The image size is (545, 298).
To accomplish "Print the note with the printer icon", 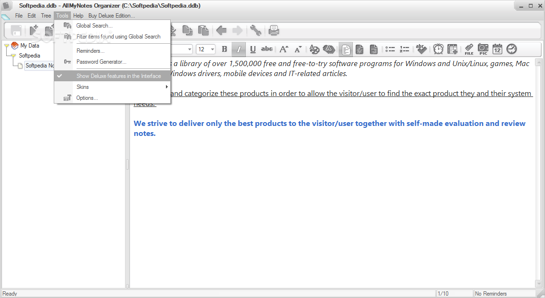I will tap(274, 30).
